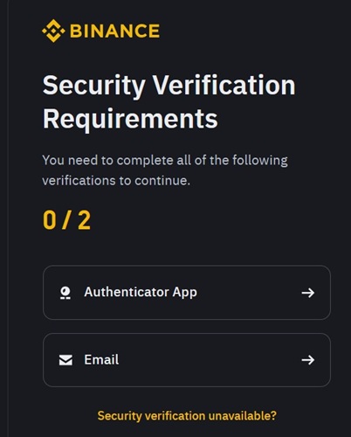
Task: Click the 'Security Verification' heading line
Action: [169, 86]
